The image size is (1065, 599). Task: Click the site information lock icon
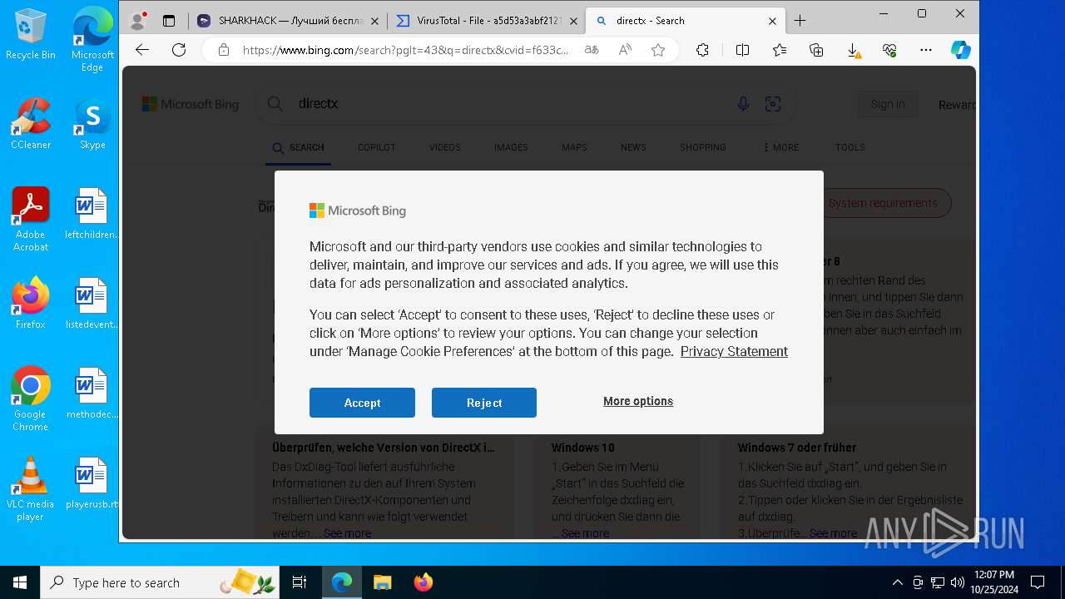pyautogui.click(x=223, y=50)
